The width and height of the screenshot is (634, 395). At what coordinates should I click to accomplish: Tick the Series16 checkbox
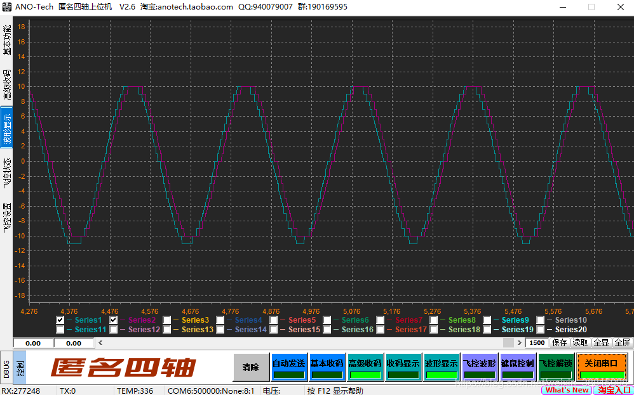point(327,330)
